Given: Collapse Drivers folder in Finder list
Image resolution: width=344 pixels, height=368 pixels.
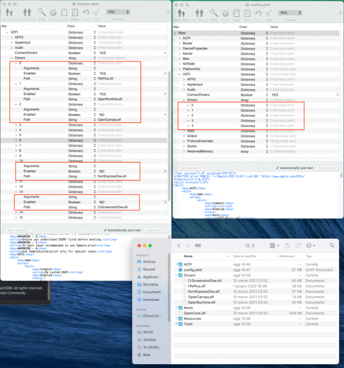Looking at the screenshot, I should (x=176, y=275).
